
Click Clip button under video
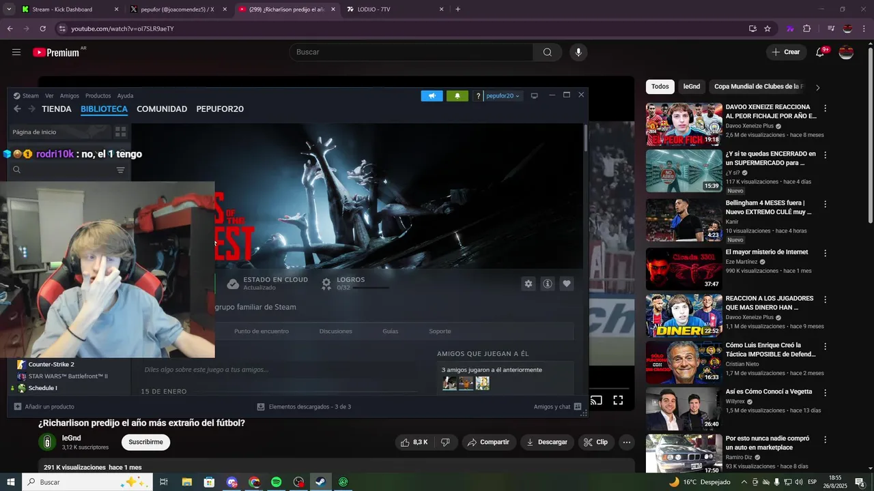point(595,442)
